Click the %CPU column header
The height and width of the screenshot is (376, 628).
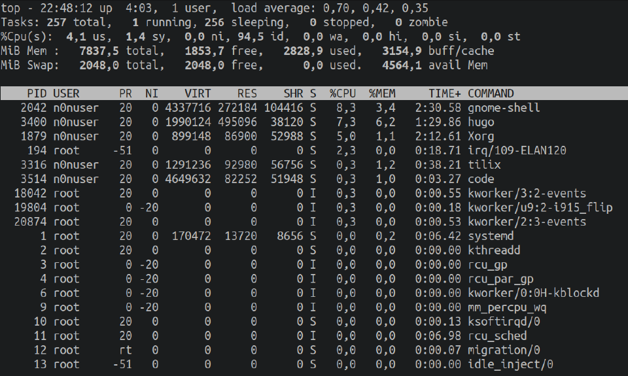click(x=343, y=94)
